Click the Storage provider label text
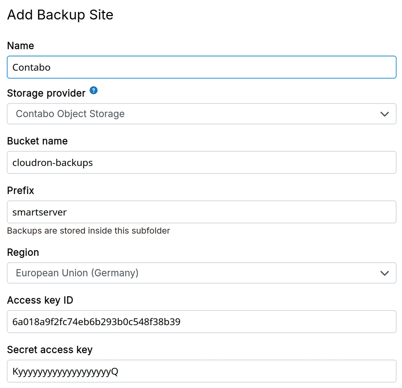 point(46,93)
